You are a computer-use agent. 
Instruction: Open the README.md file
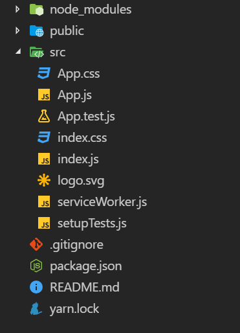(85, 287)
